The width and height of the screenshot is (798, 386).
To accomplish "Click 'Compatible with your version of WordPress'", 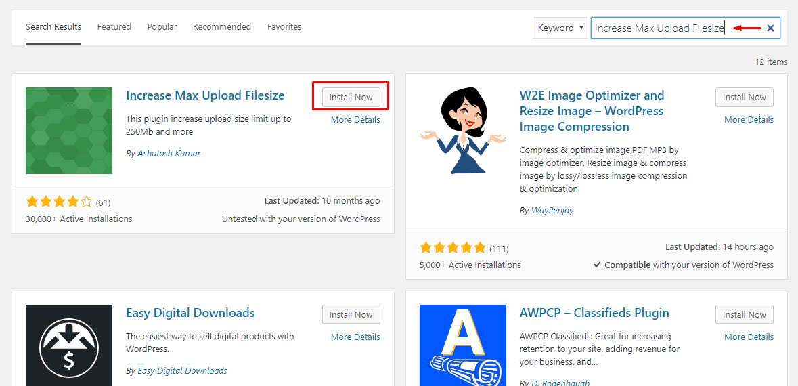I will tap(684, 265).
